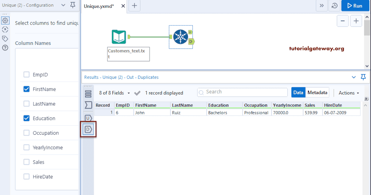Click the FirstName column header in results
The height and width of the screenshot is (195, 371).
152,105
